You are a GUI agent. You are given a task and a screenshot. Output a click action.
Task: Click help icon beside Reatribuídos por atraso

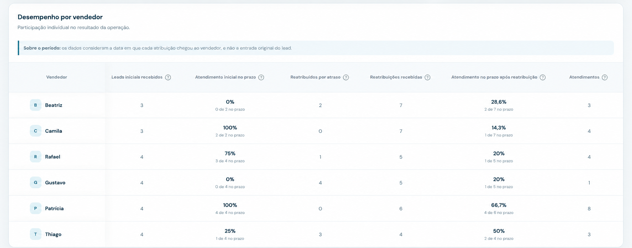point(346,77)
